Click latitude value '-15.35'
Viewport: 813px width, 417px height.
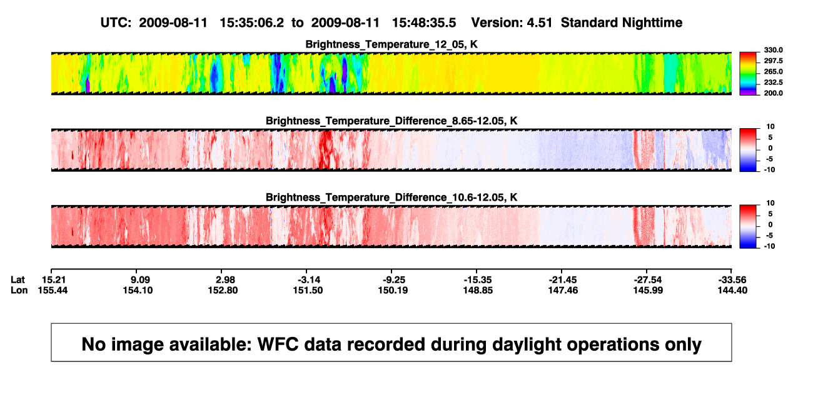tap(477, 279)
